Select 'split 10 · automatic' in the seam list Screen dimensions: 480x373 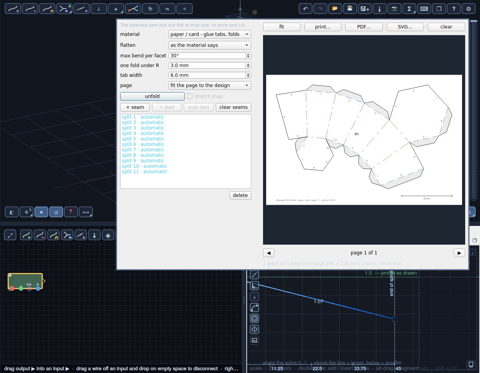(144, 166)
